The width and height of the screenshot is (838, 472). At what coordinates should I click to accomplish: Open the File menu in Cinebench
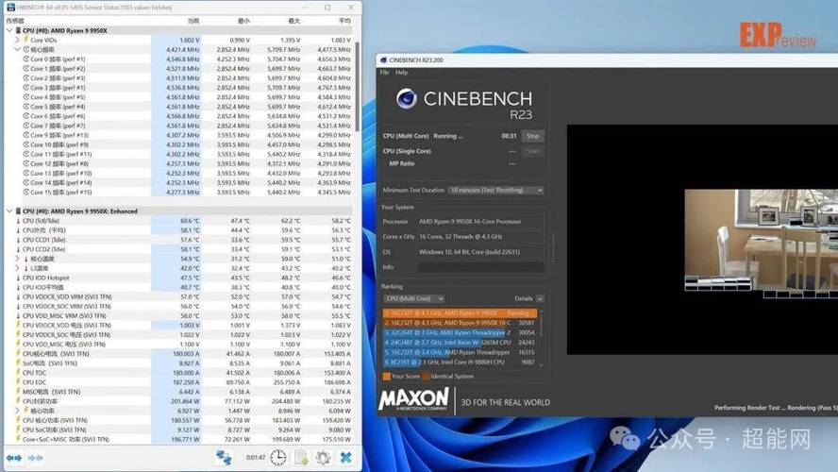tap(384, 72)
